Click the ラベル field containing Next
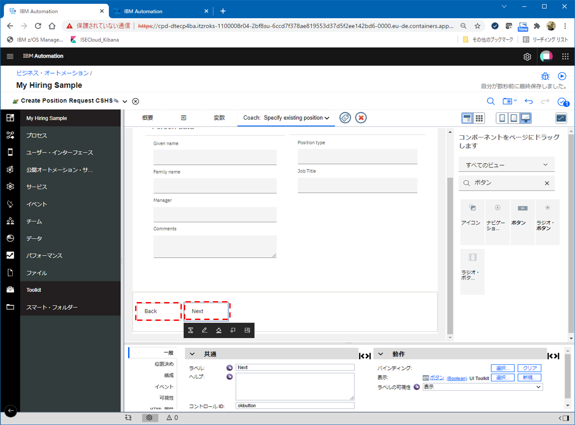The height and width of the screenshot is (425, 575). click(x=295, y=367)
